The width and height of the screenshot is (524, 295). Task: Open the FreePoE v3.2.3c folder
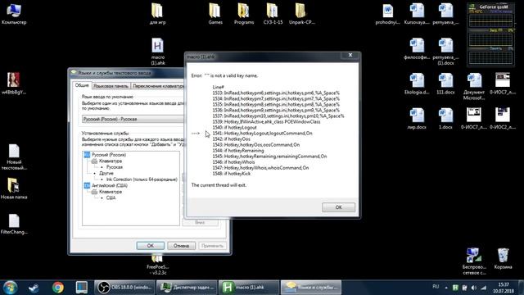[157, 265]
